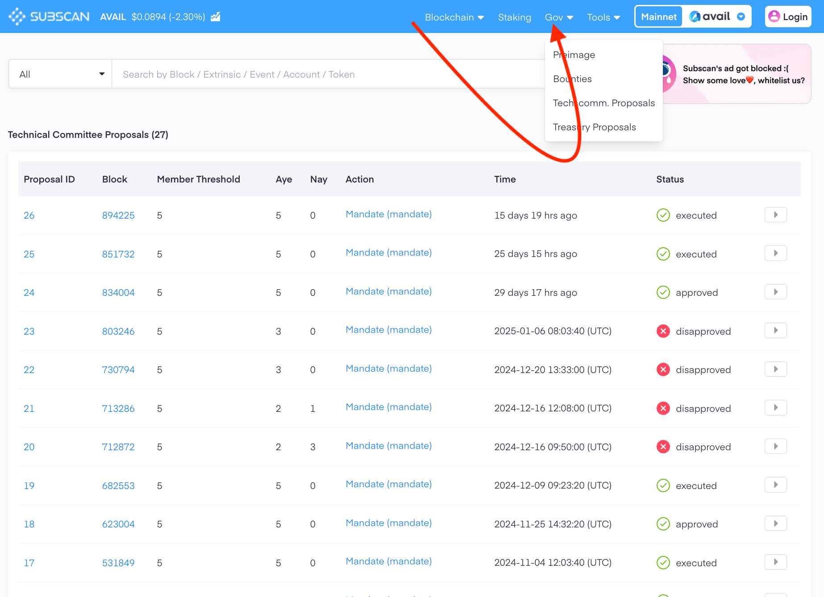The image size is (824, 597).
Task: Click the Avail network logo
Action: (695, 17)
